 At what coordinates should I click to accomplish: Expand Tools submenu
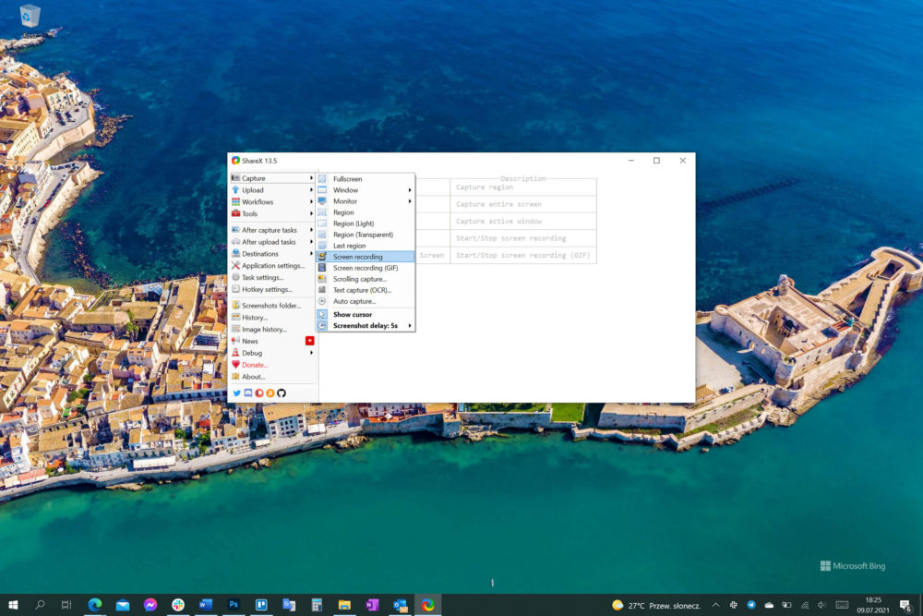click(x=272, y=213)
